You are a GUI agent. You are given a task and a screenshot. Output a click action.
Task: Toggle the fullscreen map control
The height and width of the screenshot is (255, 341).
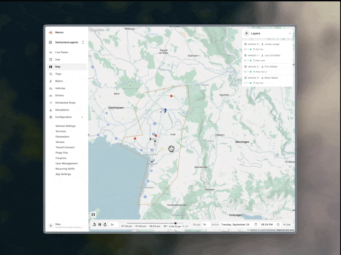[92, 214]
